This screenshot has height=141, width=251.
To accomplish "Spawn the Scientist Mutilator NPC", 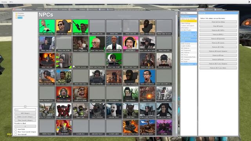I will (114, 44).
